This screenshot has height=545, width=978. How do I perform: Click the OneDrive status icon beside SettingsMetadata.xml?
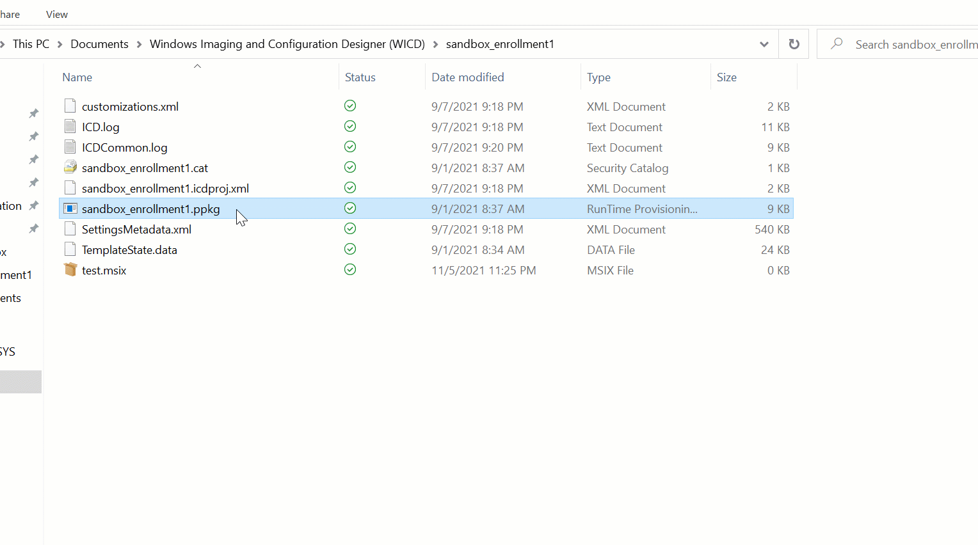point(349,228)
